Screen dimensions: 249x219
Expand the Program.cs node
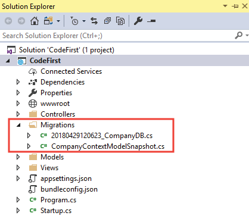click(18, 200)
